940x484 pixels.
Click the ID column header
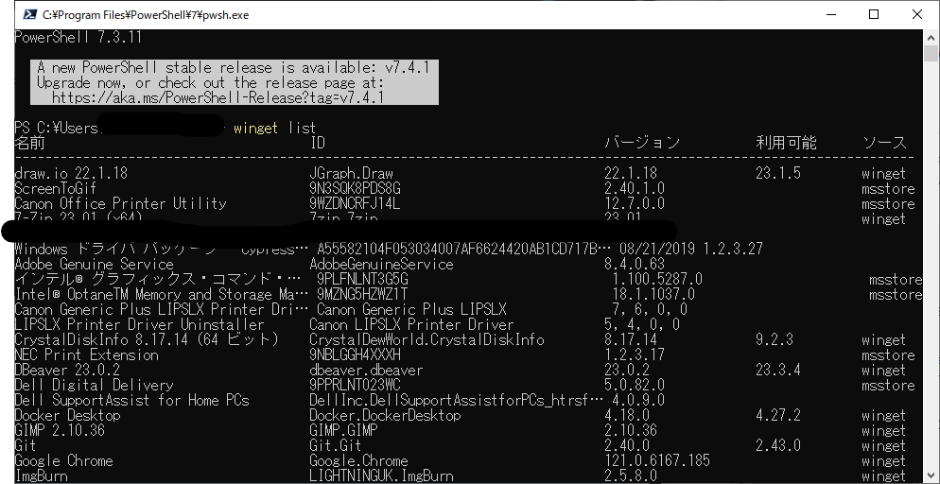(318, 143)
